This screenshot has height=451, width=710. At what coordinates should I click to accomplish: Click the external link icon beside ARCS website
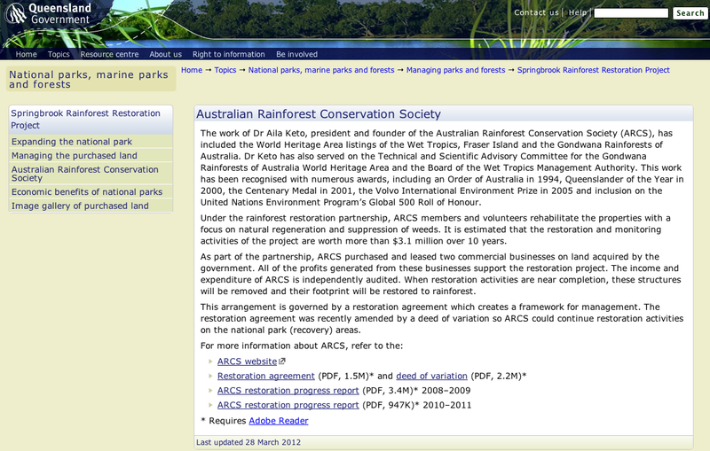point(282,362)
